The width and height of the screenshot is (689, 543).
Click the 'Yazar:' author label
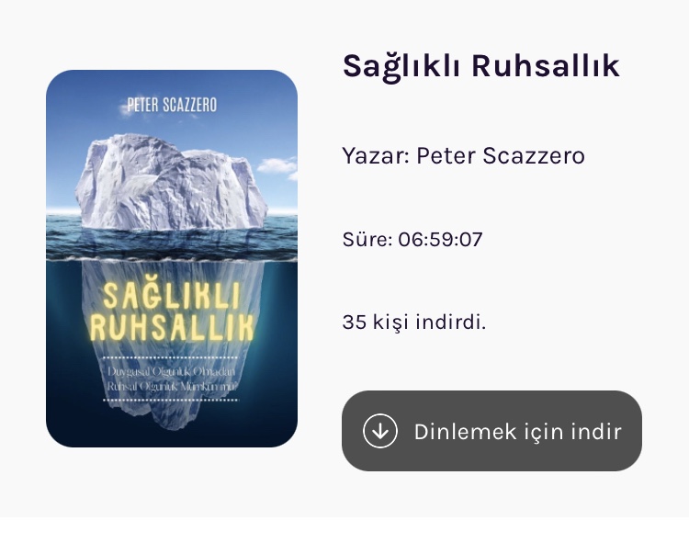click(x=376, y=155)
